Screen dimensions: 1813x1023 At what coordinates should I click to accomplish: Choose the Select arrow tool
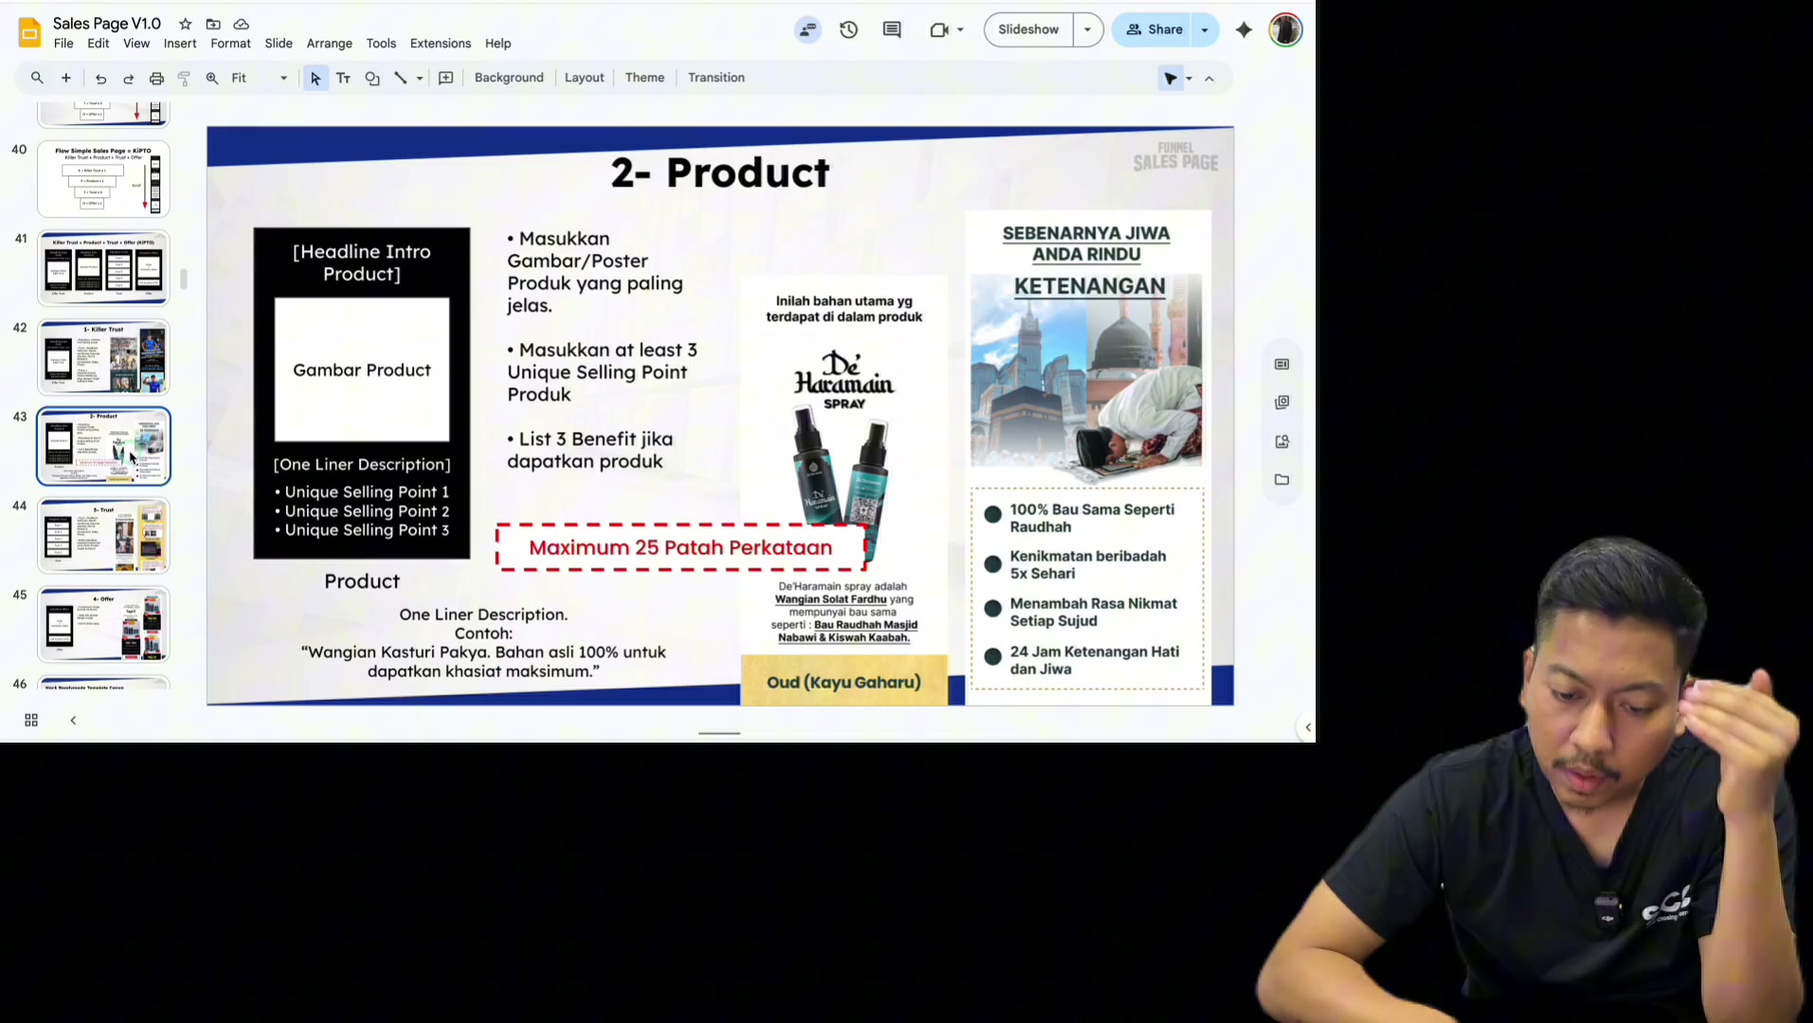(315, 79)
